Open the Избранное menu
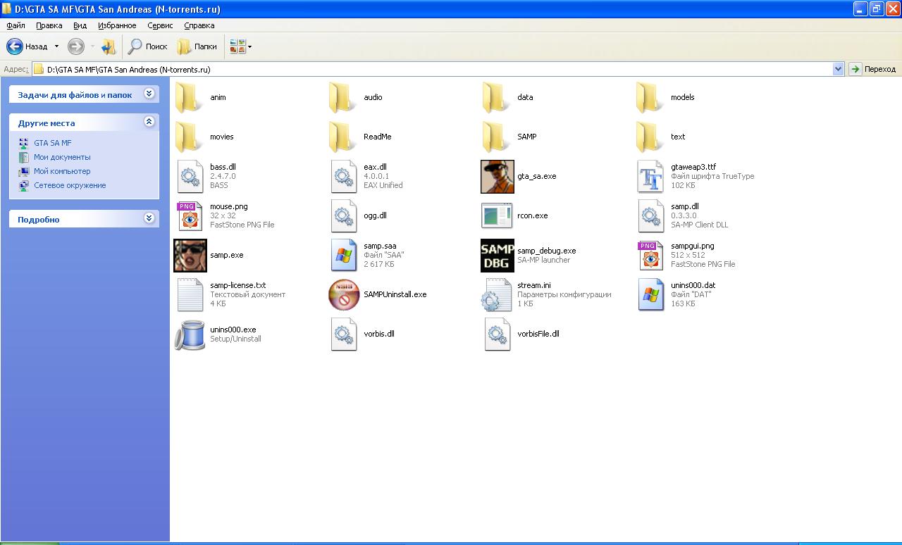 (117, 25)
